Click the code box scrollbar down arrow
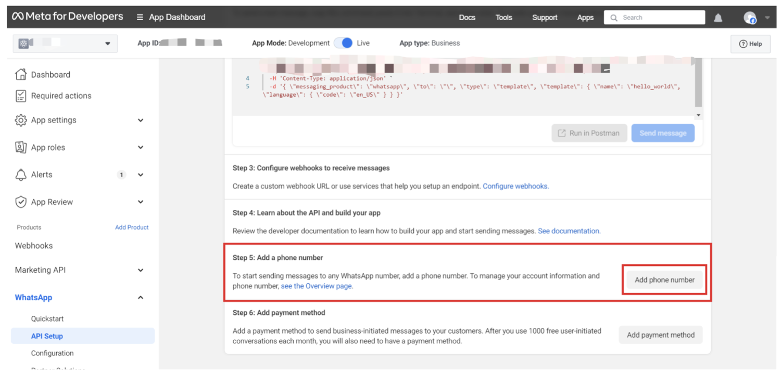The image size is (781, 373). (x=698, y=115)
